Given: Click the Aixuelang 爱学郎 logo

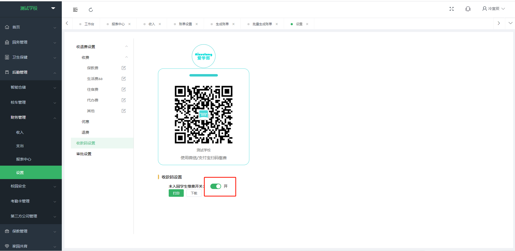Looking at the screenshot, I should pos(204,56).
